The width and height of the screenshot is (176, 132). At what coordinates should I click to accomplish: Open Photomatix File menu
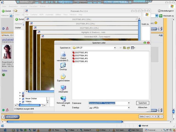[27, 15]
